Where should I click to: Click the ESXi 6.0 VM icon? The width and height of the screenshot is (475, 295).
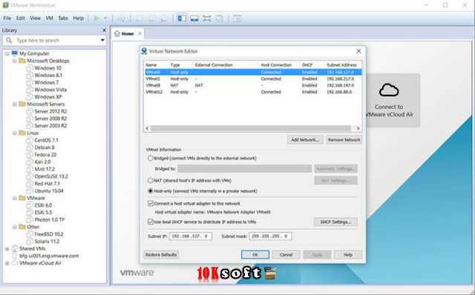(30, 205)
